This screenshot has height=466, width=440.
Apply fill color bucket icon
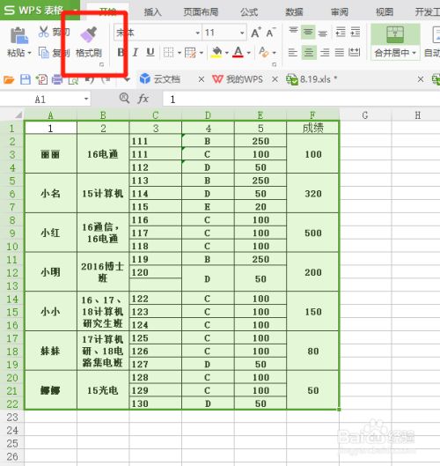216,53
